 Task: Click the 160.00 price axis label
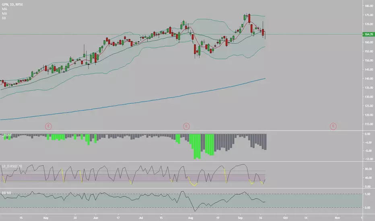click(x=369, y=42)
